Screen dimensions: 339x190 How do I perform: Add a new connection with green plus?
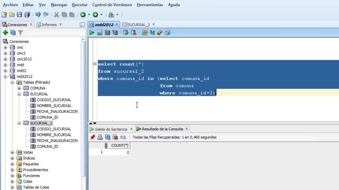(5, 33)
